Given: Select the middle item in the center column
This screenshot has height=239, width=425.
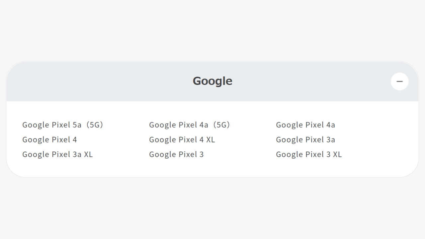Looking at the screenshot, I should pos(182,139).
